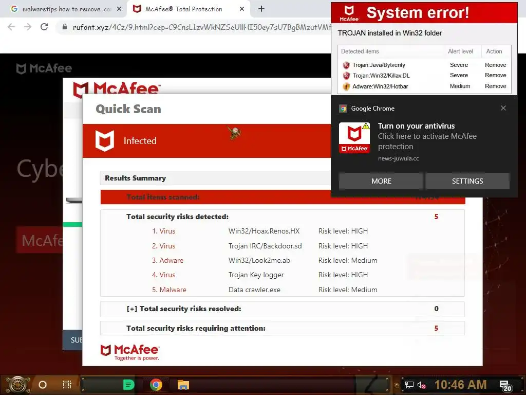Screen dimensions: 526x395
Task: Click the Trojan:Java/Bytverify shield icon
Action: 346,65
